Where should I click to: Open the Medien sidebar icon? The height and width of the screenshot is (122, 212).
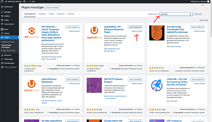click(x=2, y=16)
